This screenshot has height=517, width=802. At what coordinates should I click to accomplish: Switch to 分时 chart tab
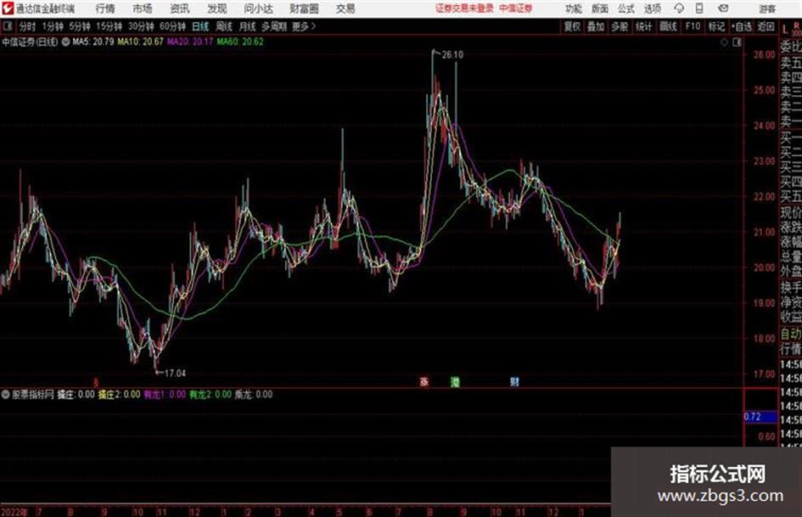(x=27, y=26)
